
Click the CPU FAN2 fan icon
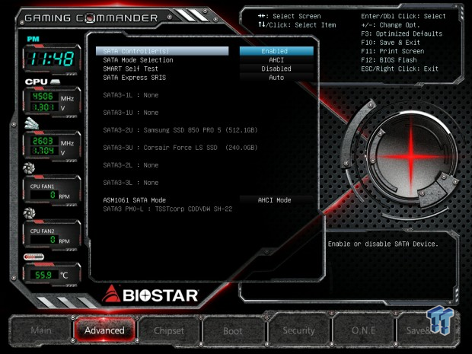click(29, 213)
